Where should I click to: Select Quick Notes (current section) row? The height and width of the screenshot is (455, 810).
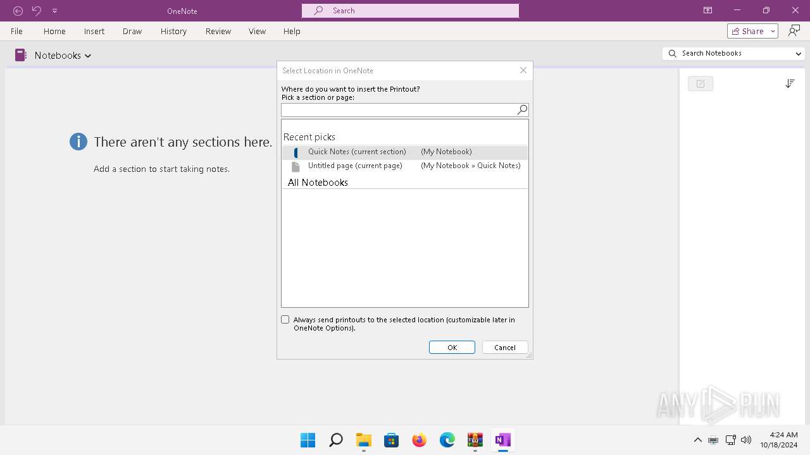pos(405,152)
